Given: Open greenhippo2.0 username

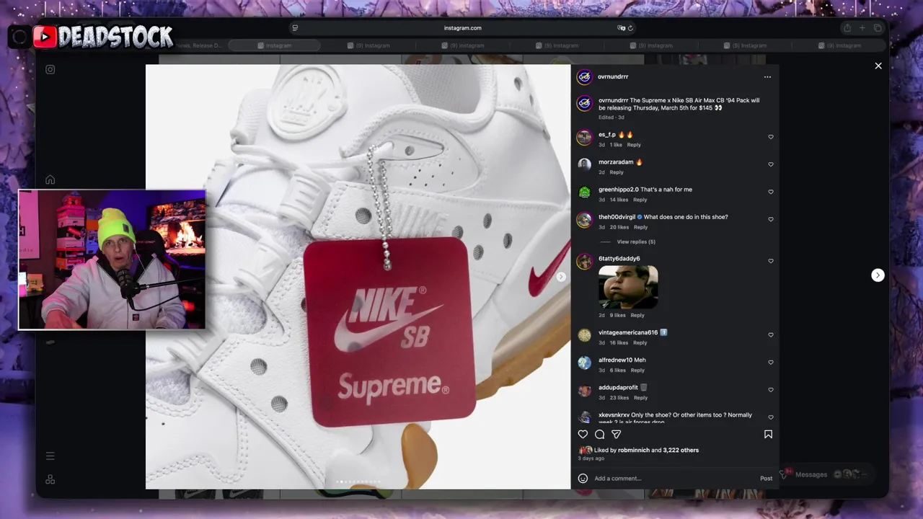Looking at the screenshot, I should click(x=619, y=190).
